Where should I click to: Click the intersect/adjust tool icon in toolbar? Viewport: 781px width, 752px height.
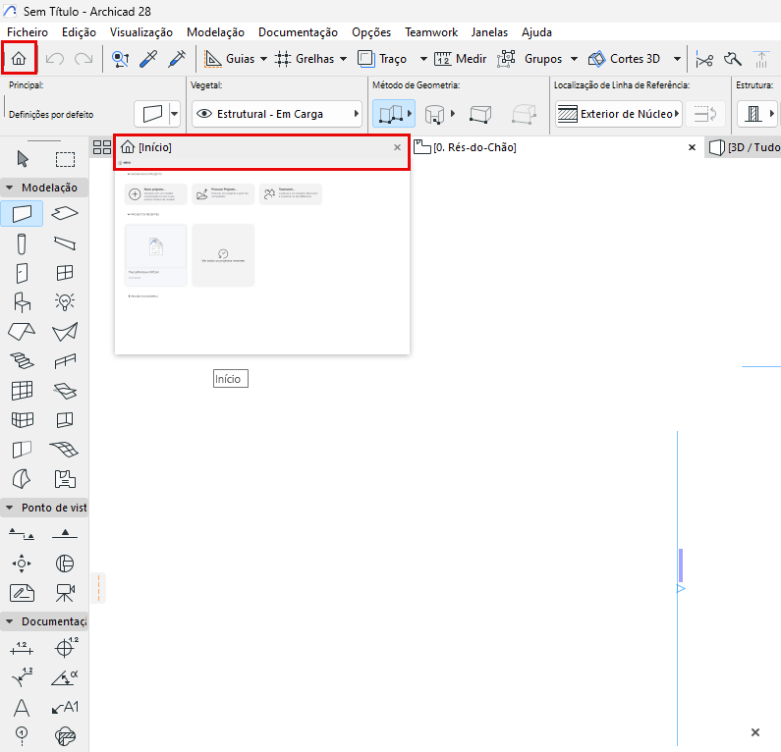point(733,60)
